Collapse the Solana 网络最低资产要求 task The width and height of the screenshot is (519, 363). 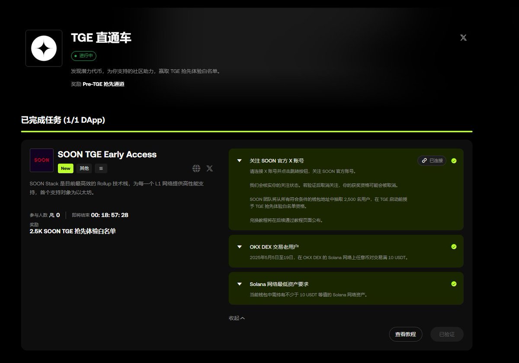[239, 284]
